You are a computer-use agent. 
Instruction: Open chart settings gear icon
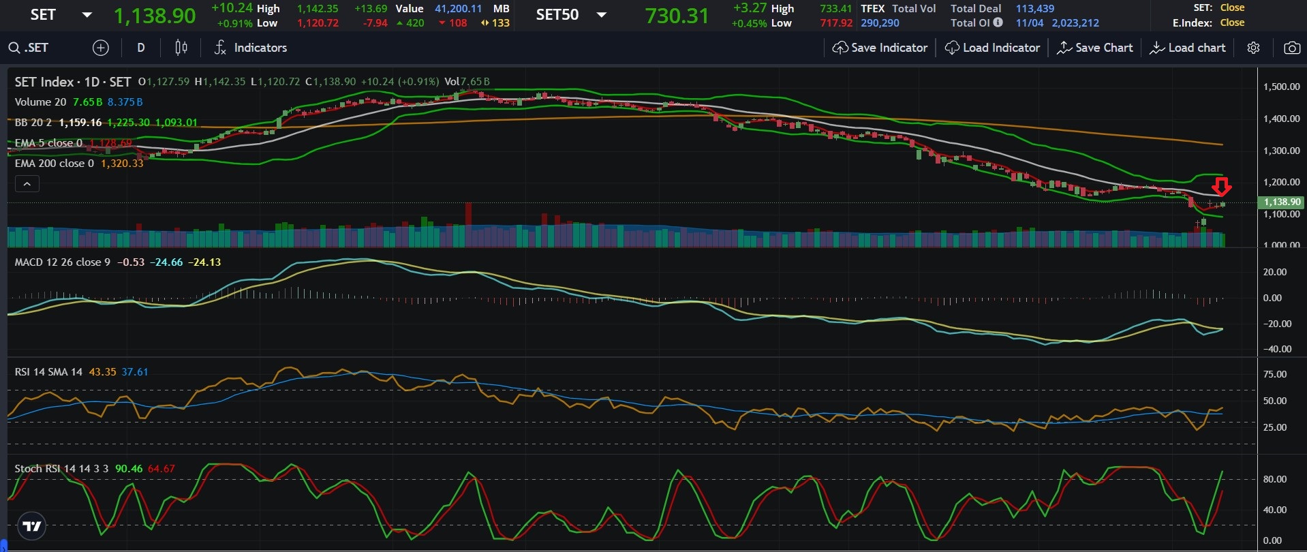1253,48
